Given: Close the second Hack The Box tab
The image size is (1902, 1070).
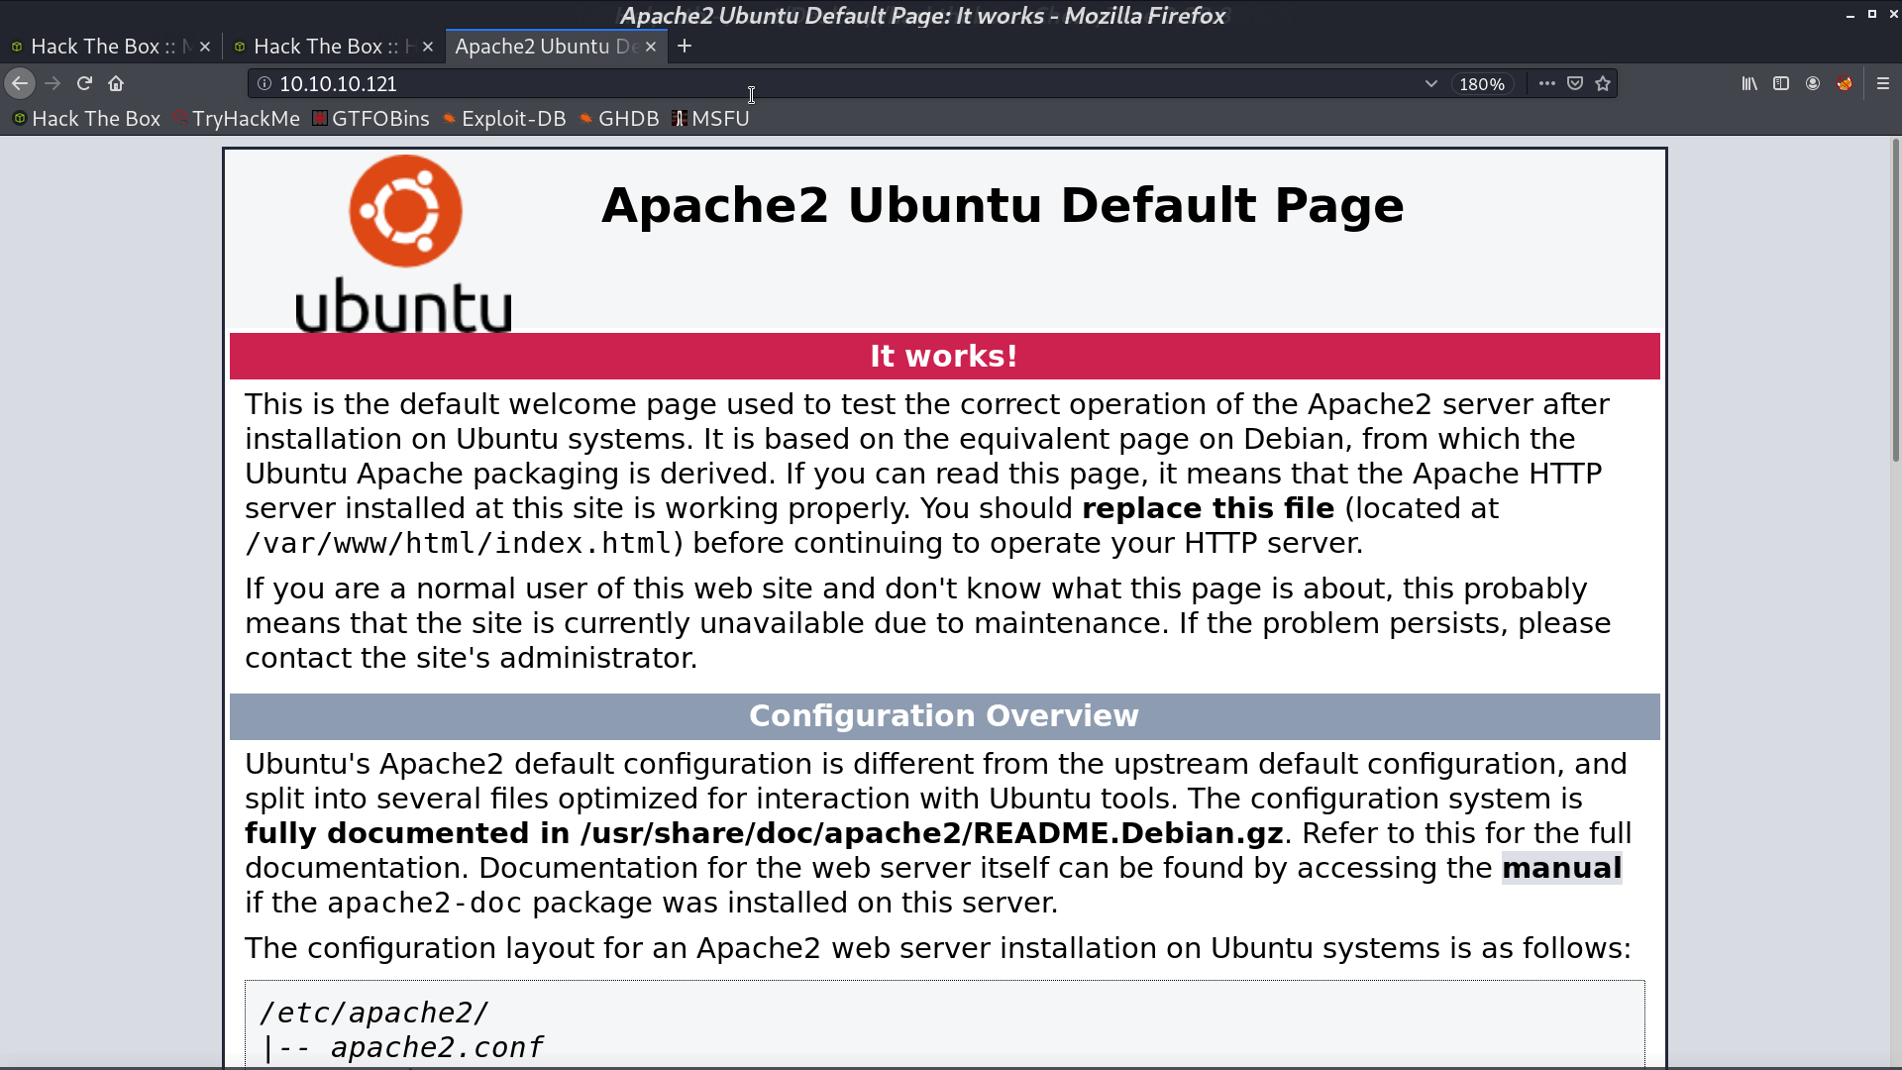Looking at the screenshot, I should 428,47.
